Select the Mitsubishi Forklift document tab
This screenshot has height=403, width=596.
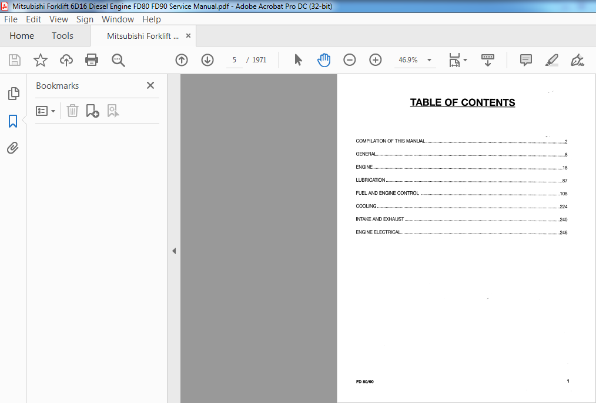143,36
